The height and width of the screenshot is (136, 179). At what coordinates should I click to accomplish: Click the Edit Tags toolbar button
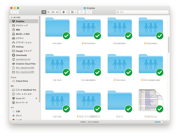point(89,12)
